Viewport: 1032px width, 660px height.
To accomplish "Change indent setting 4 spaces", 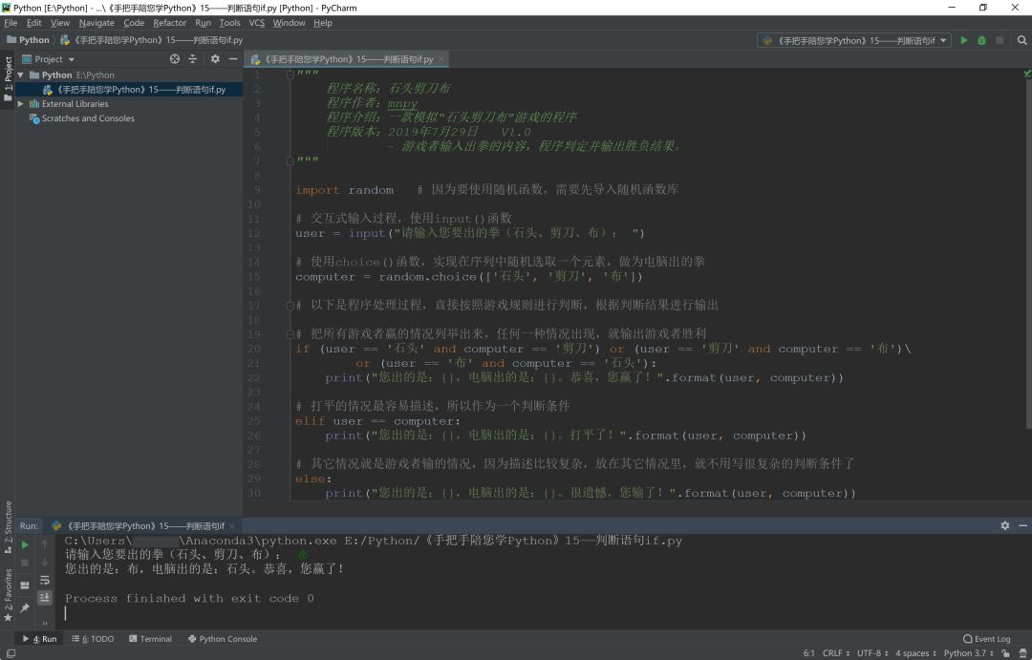I will pos(915,652).
